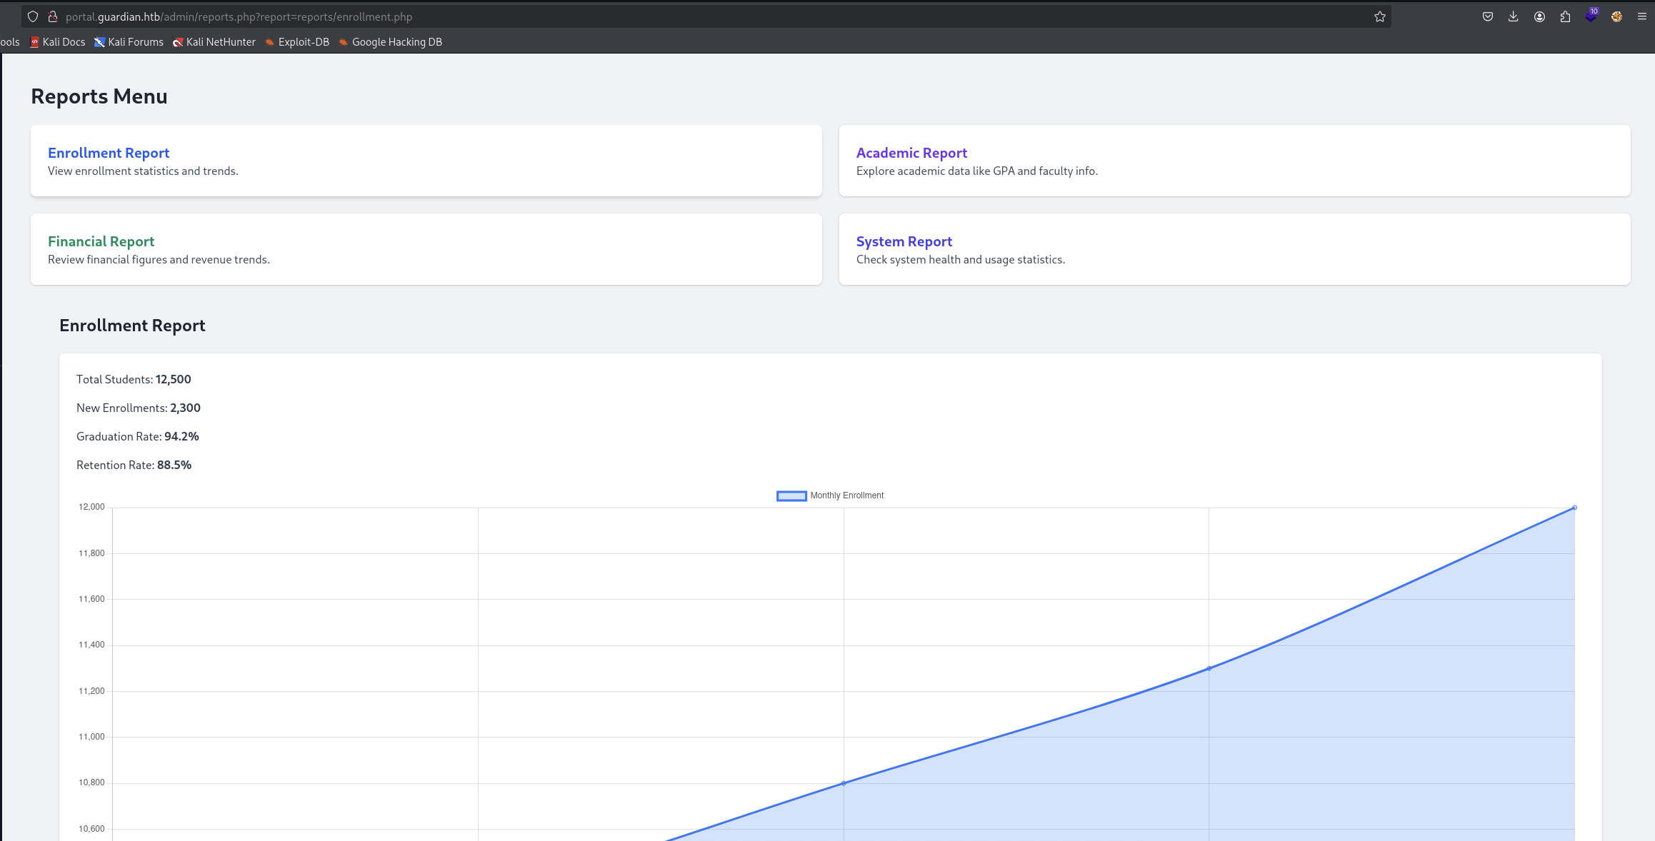Viewport: 1655px width, 841px height.
Task: Show the downloads panel
Action: coord(1513,16)
